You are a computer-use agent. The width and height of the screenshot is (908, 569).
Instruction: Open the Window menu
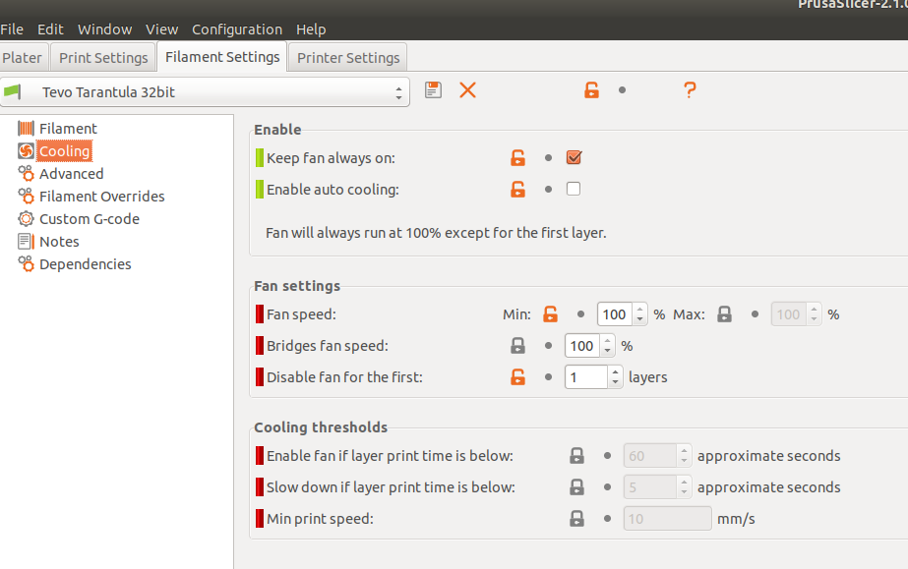[x=105, y=28]
